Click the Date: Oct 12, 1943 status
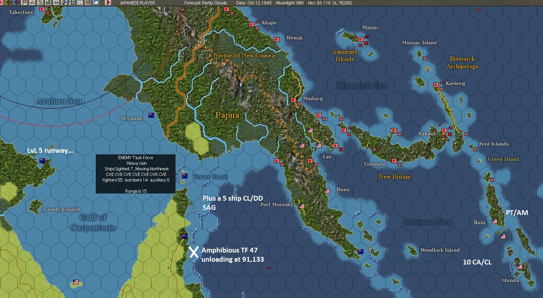 253,3
